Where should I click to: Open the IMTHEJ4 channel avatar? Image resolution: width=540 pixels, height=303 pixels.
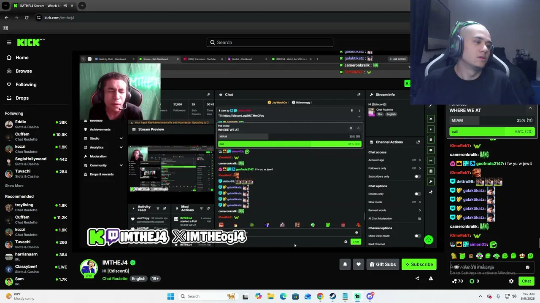point(89,268)
